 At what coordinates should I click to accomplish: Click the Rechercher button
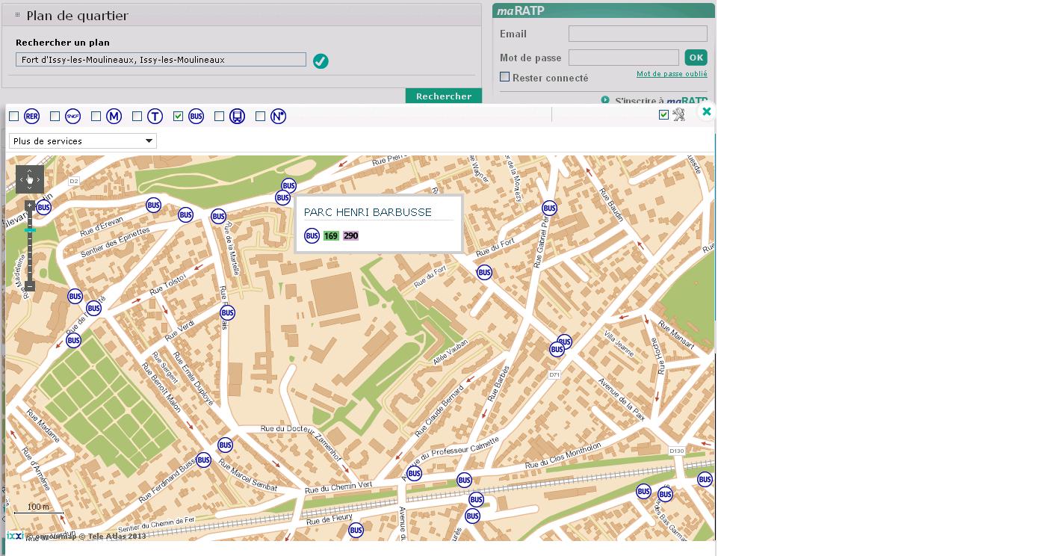444,96
